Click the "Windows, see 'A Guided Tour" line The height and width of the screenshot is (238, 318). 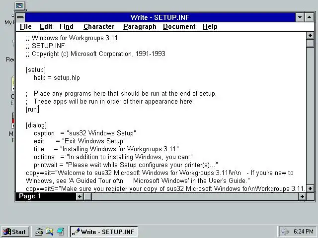tap(138, 180)
